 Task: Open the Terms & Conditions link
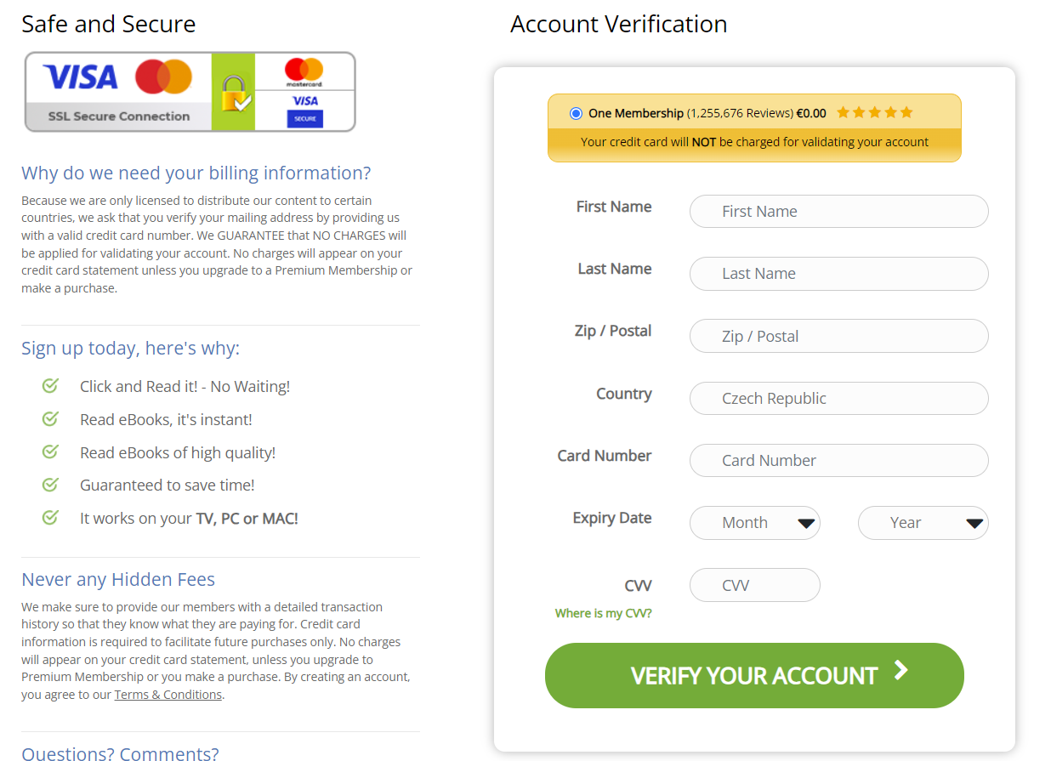[168, 694]
